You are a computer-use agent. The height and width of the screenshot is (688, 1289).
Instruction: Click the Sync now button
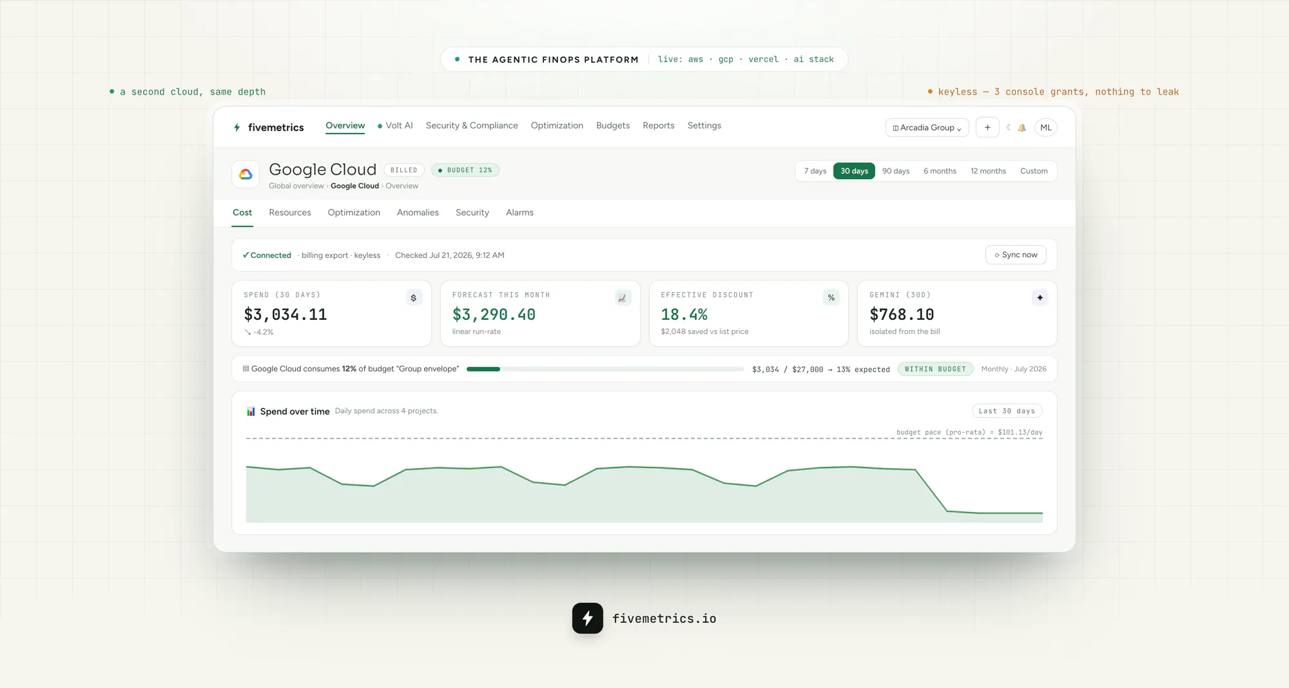coord(1016,255)
